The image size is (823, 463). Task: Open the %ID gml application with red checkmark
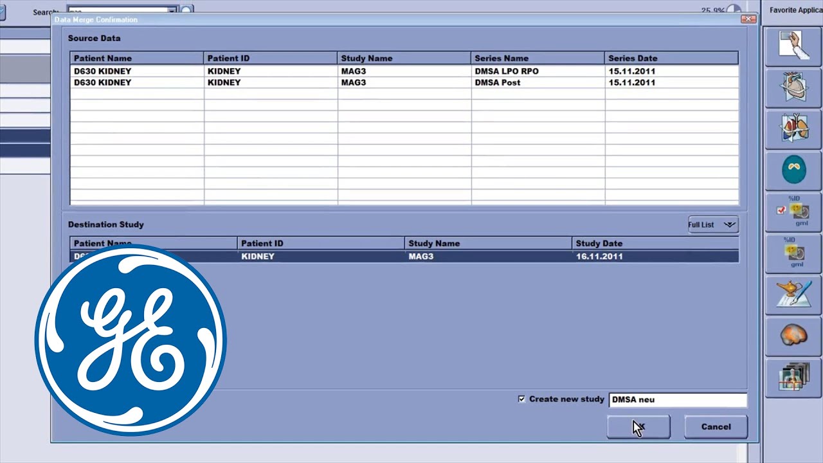tap(793, 212)
